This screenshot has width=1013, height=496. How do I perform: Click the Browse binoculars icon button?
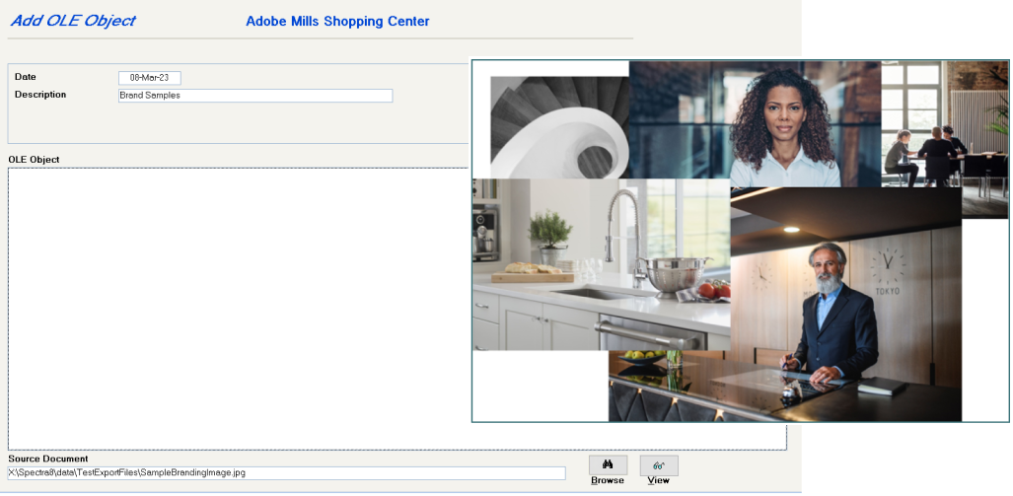pyautogui.click(x=608, y=465)
